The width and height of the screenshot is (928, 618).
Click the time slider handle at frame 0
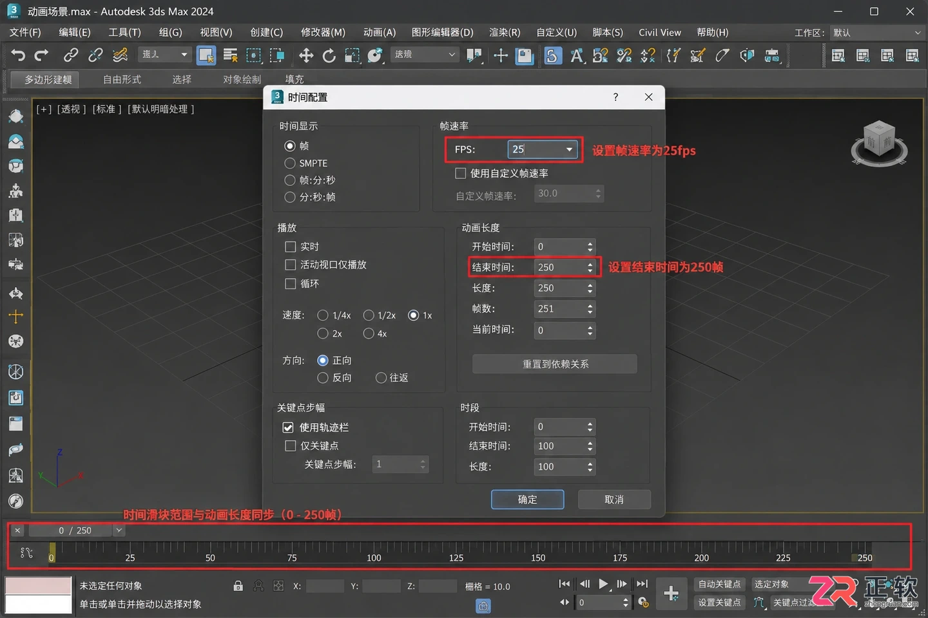(x=52, y=553)
